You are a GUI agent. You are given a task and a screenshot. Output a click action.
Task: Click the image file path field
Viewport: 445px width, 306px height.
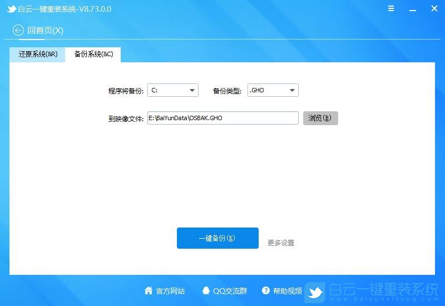[x=223, y=118]
